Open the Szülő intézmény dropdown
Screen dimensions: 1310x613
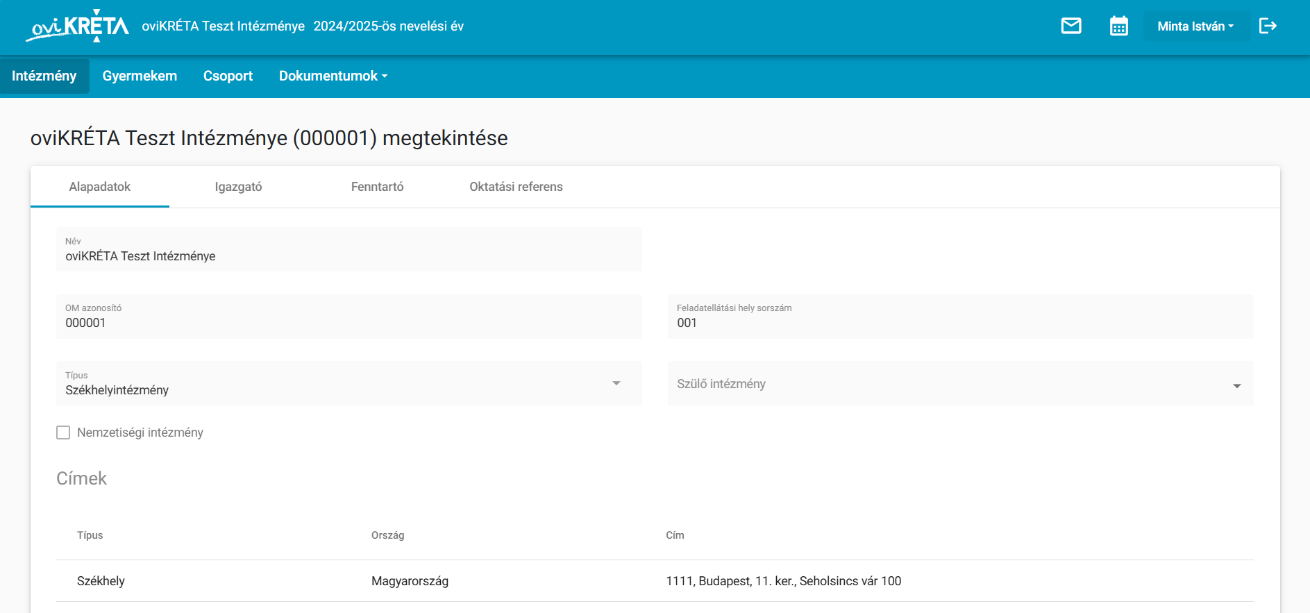pyautogui.click(x=961, y=383)
